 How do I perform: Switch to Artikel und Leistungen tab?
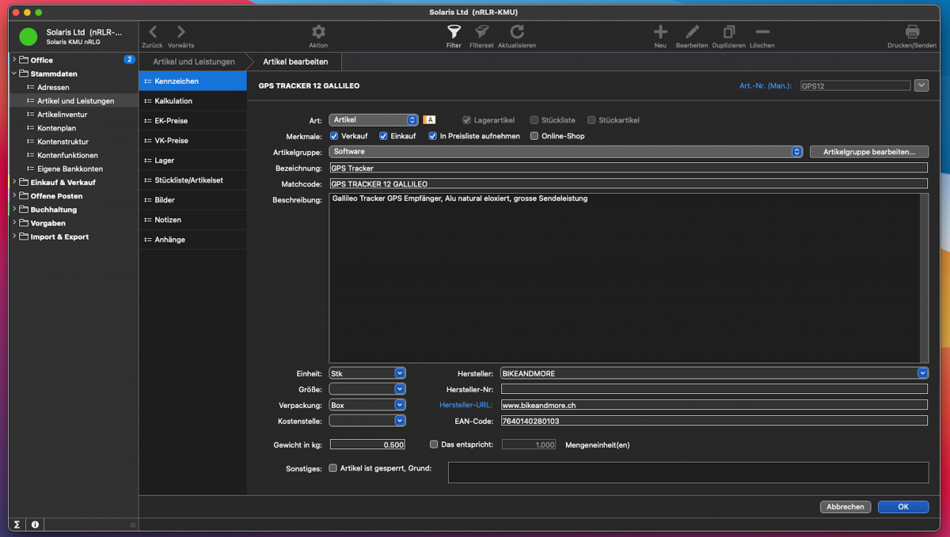193,62
